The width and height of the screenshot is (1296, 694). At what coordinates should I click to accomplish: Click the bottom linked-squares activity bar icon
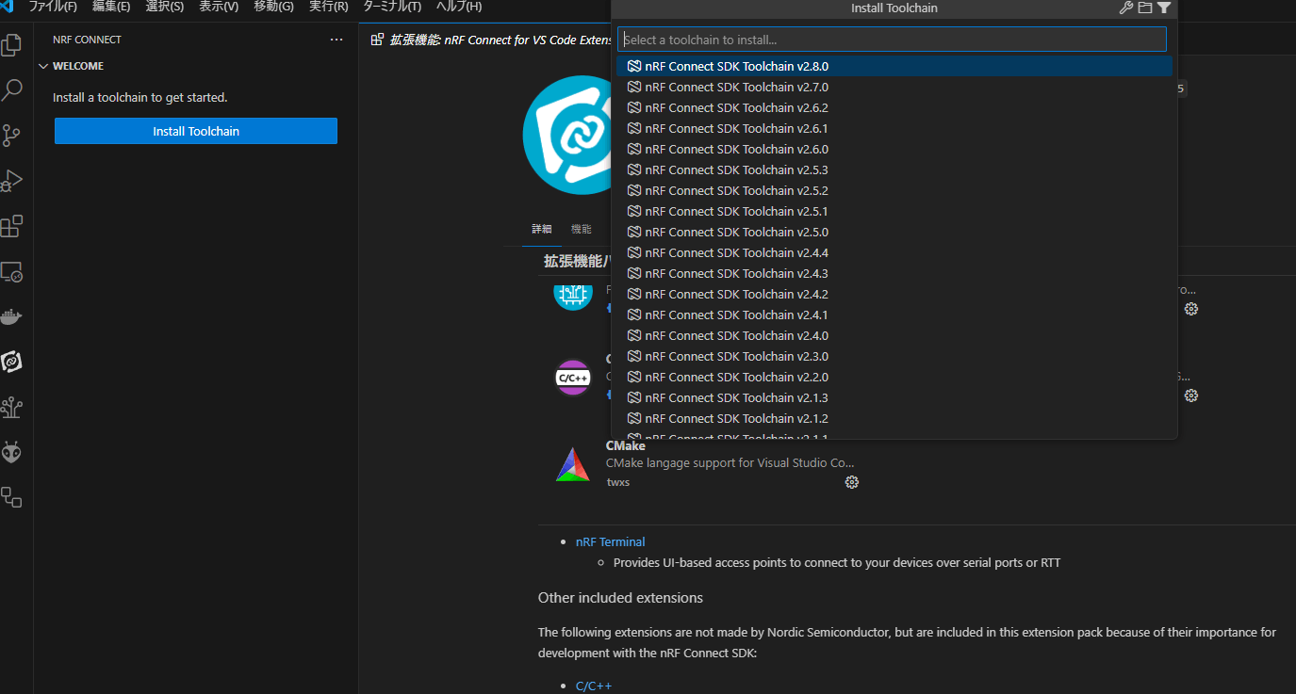coord(11,497)
